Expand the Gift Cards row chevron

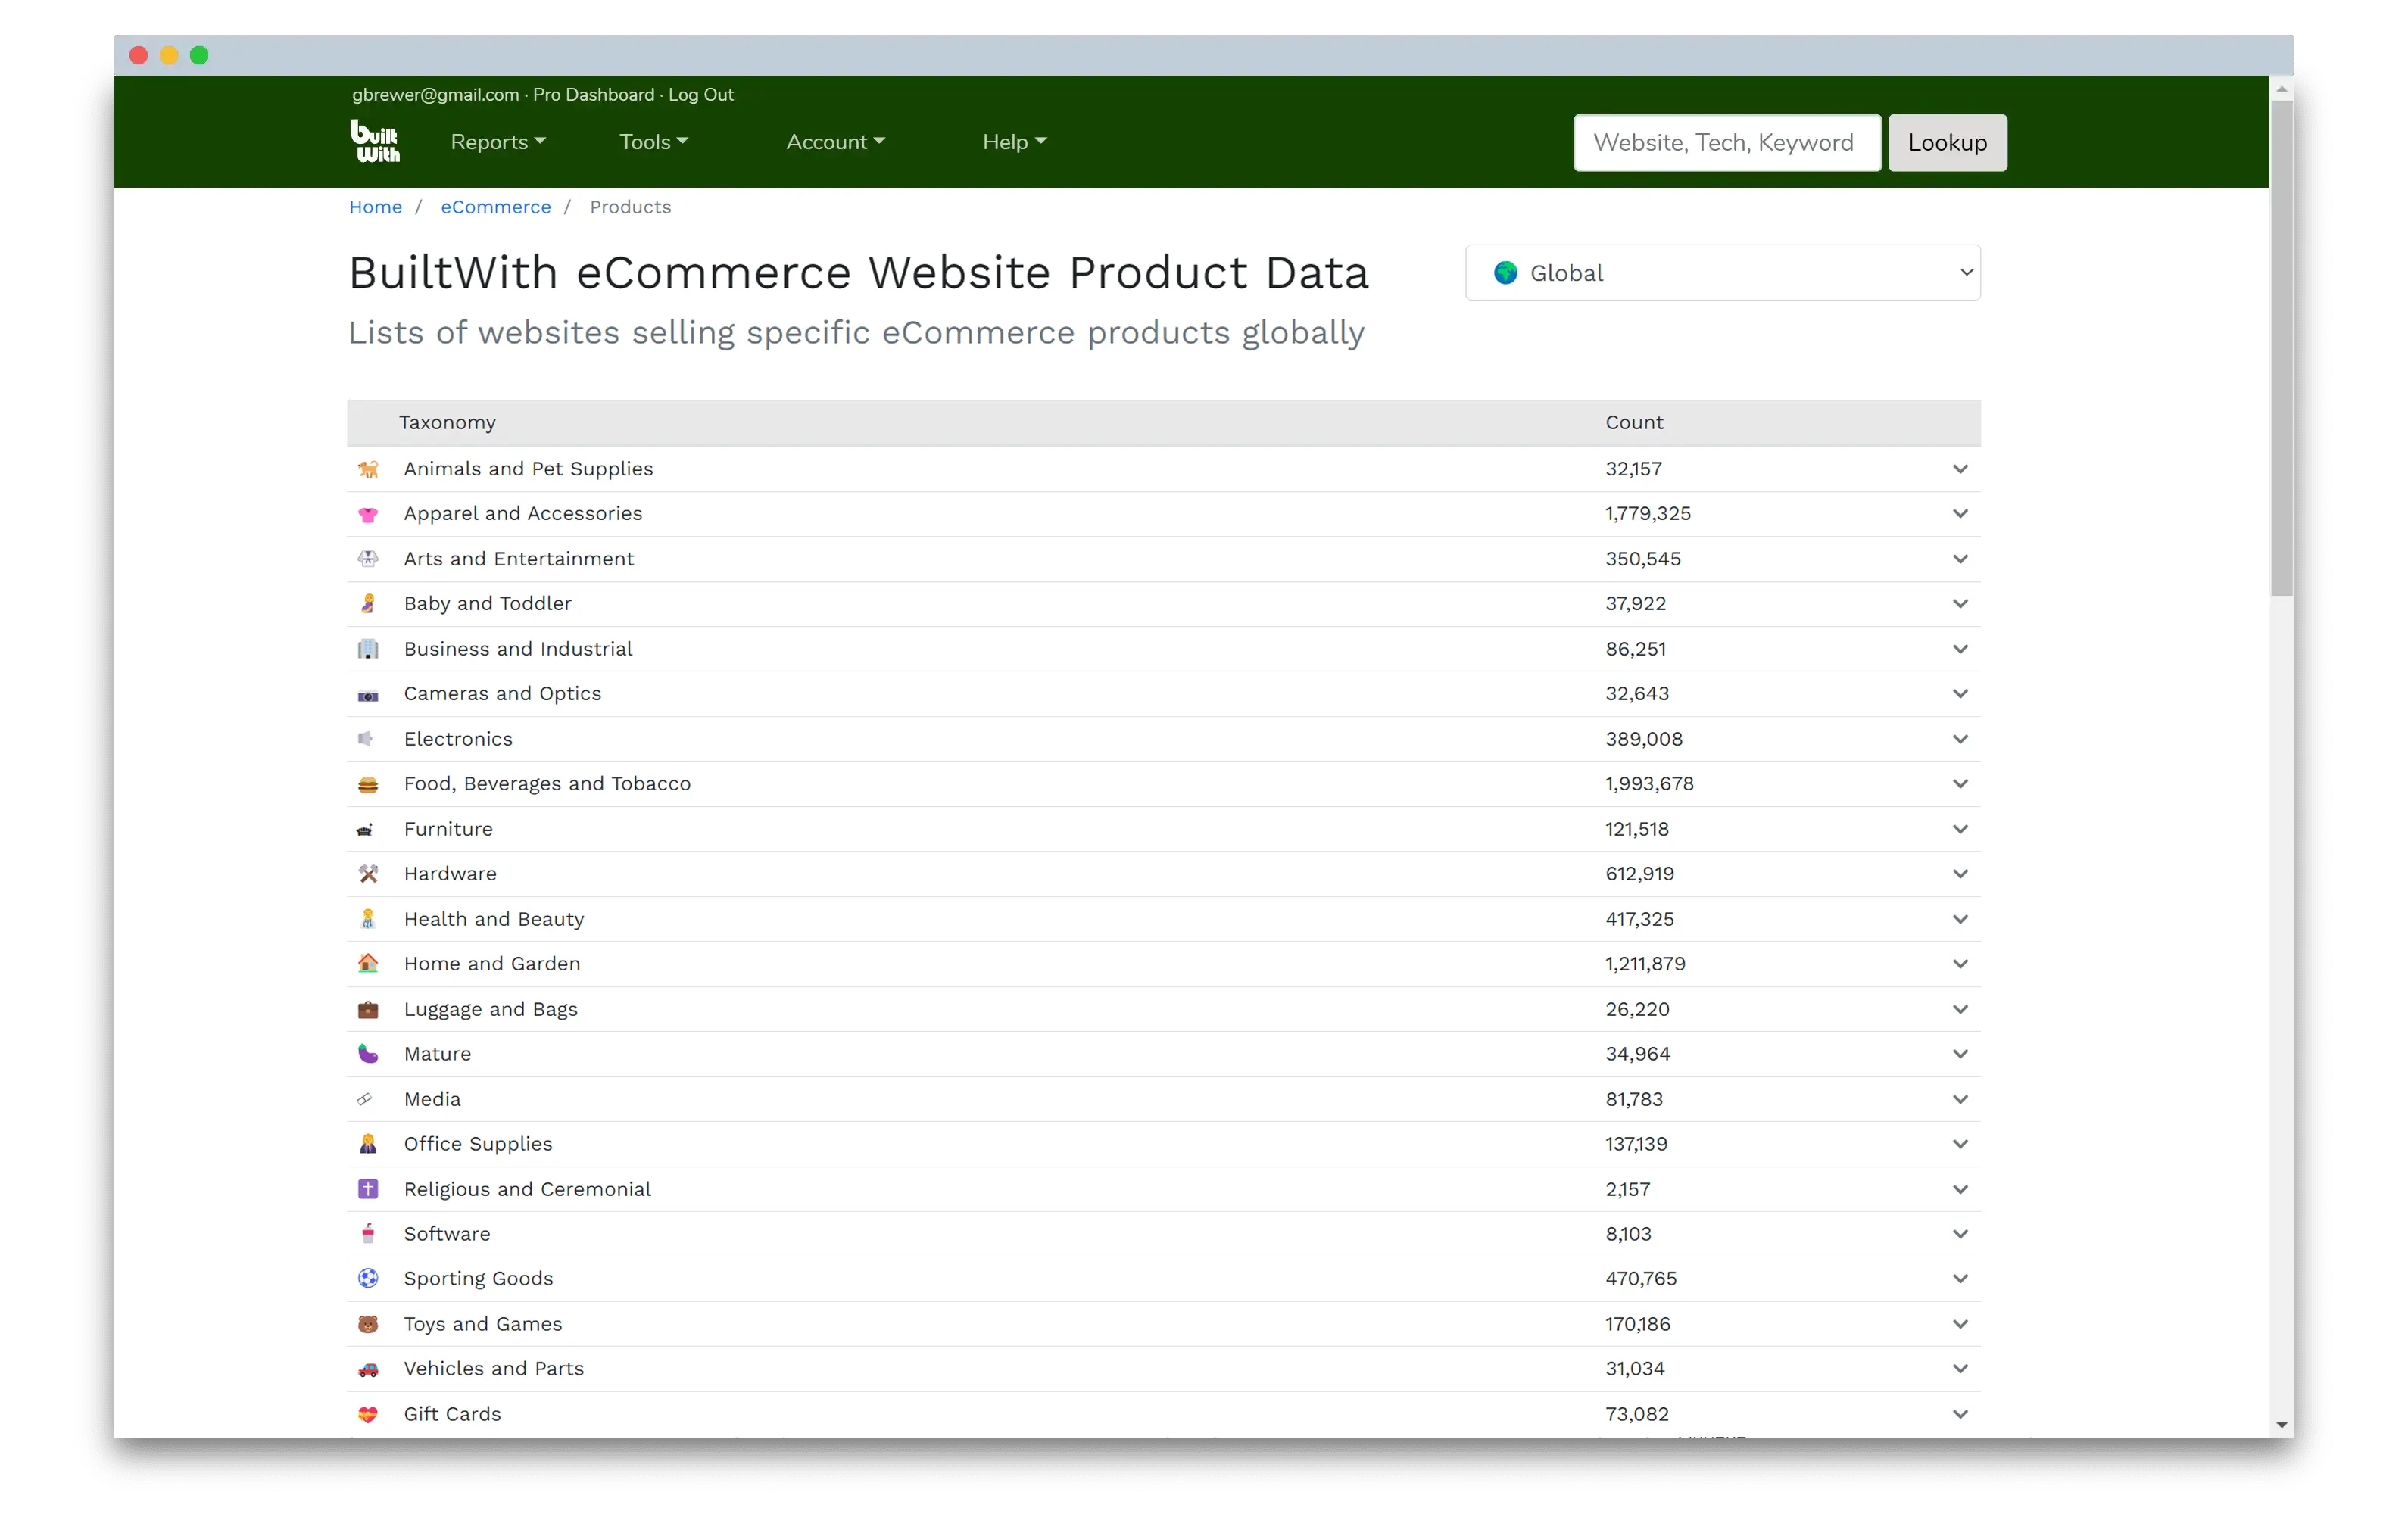(x=1959, y=1414)
